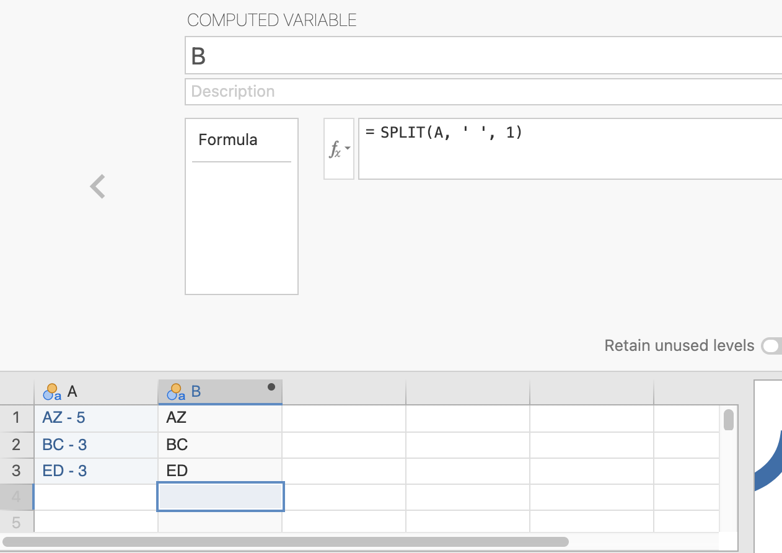Viewport: 782px width, 553px height.
Task: Click the horizontal scrollbar below the data grid
Action: coord(285,542)
